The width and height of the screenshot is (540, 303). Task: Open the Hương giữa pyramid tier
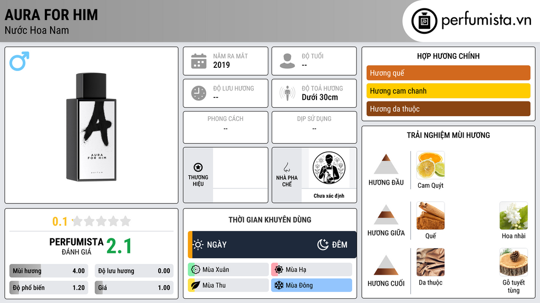coord(386,220)
